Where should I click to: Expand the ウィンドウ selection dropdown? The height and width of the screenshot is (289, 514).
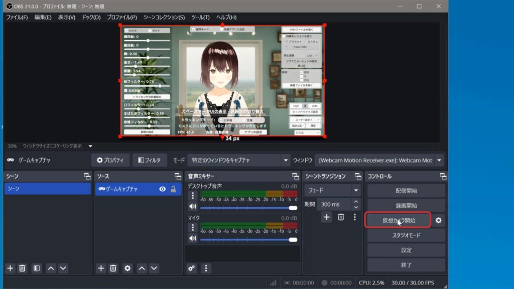pos(439,160)
